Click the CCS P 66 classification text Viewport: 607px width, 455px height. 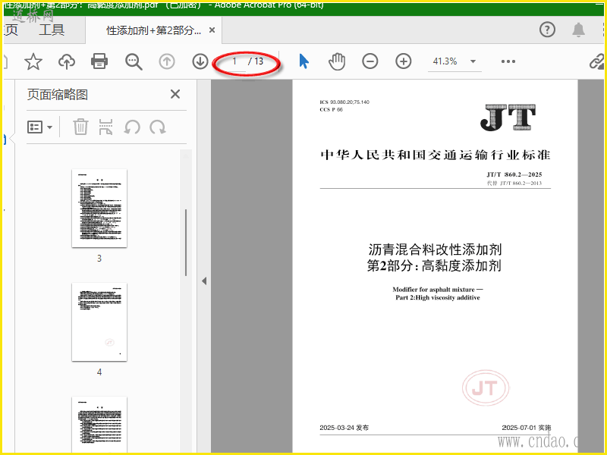click(x=331, y=109)
